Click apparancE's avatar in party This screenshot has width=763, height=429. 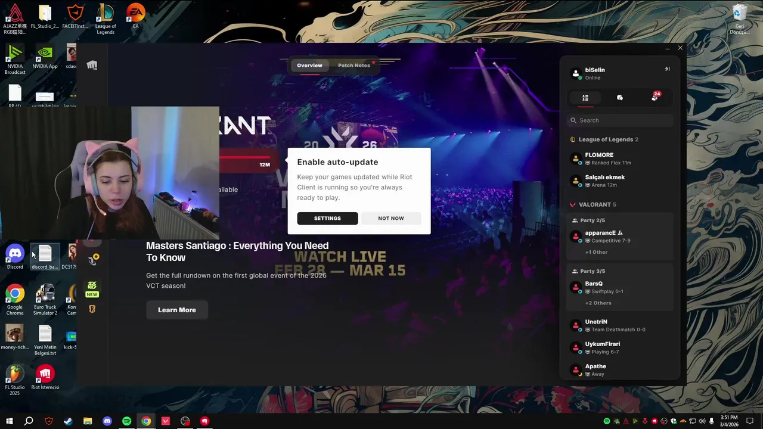576,237
